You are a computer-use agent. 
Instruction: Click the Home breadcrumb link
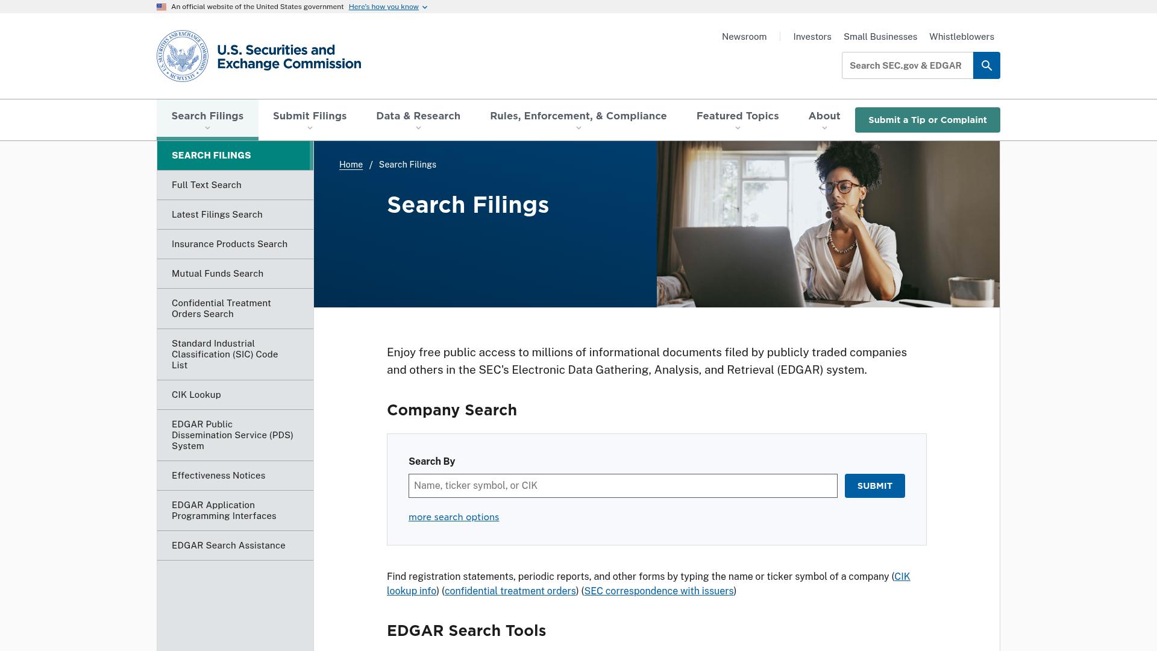pyautogui.click(x=351, y=165)
